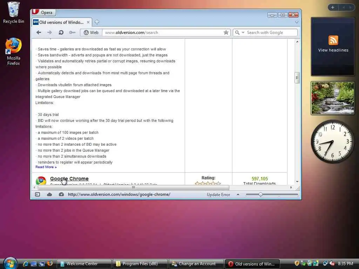Toggle the Opera panels sidebar icon

point(38,194)
